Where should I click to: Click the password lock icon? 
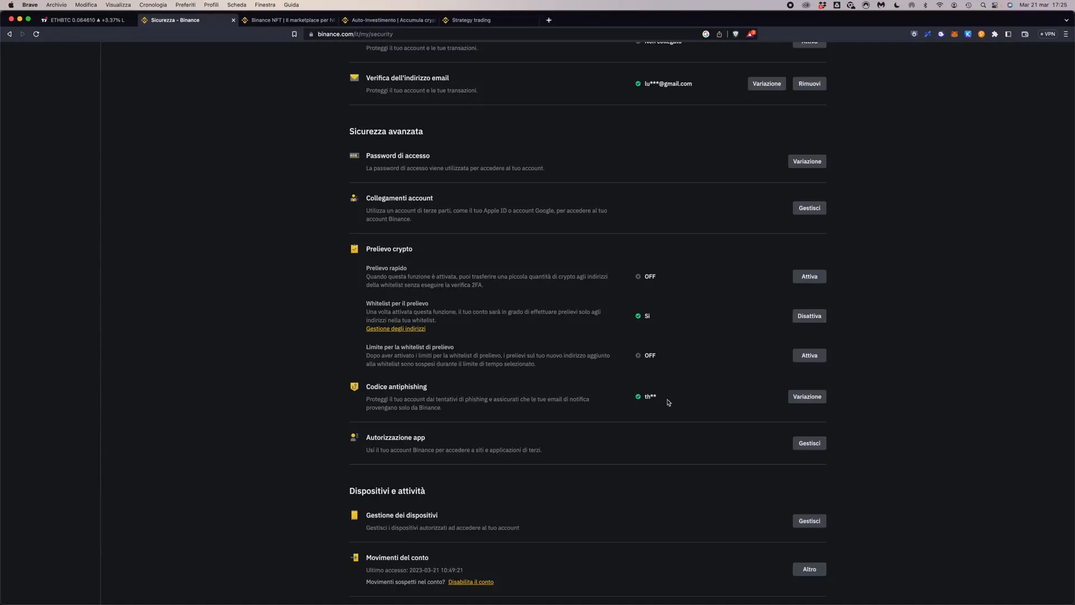pyautogui.click(x=354, y=155)
